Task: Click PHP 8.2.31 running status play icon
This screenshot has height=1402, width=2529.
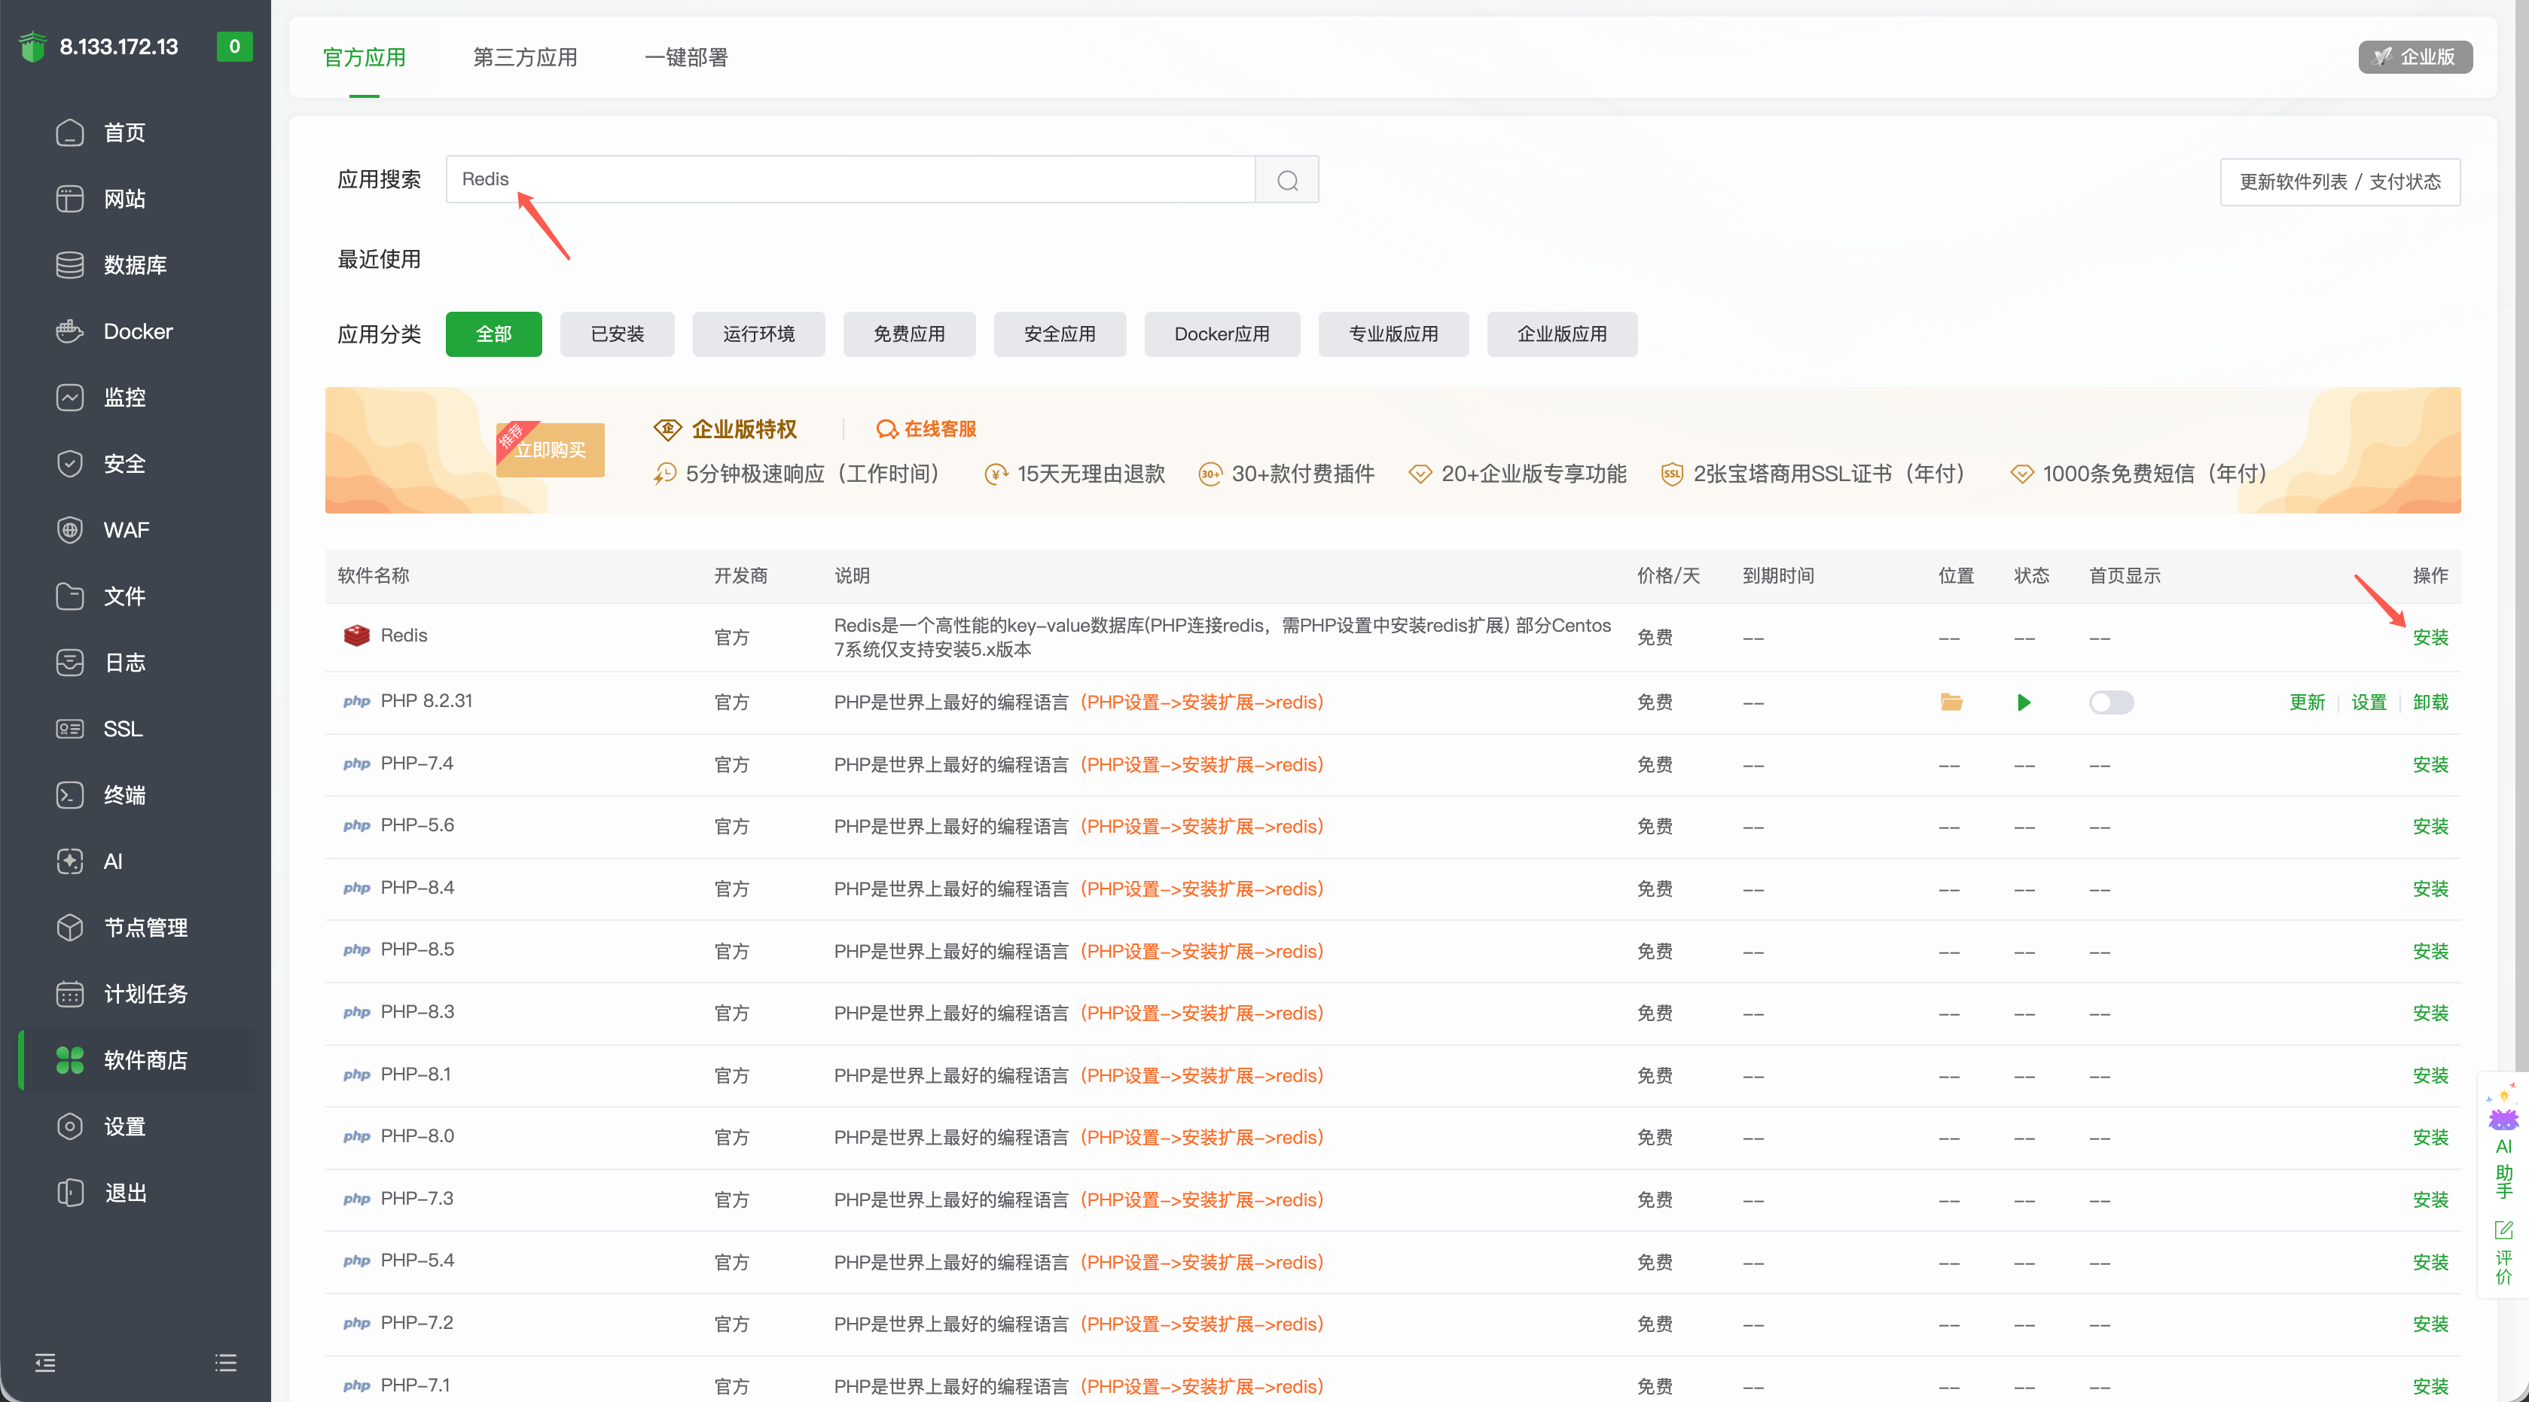Action: point(2024,702)
